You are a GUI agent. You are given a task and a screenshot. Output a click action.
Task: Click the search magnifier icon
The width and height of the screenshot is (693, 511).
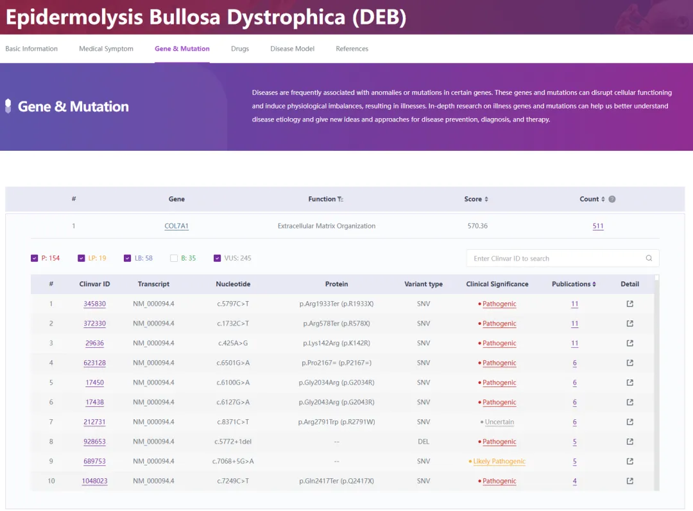point(649,258)
